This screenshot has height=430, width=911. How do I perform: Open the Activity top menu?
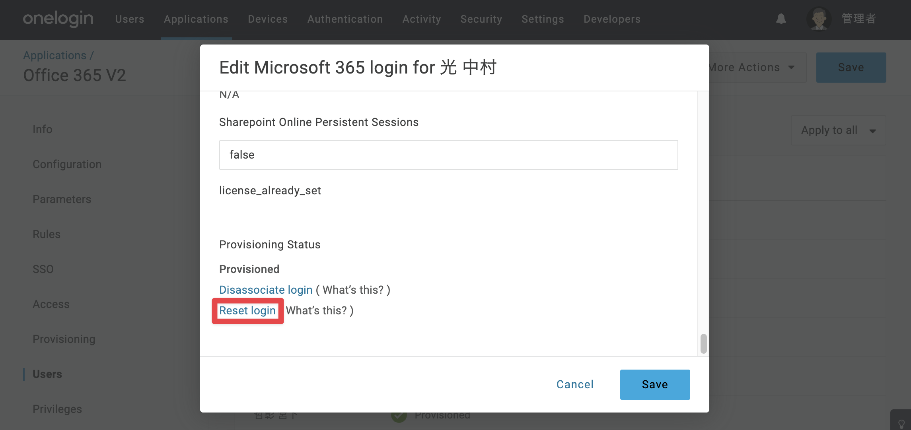(422, 19)
